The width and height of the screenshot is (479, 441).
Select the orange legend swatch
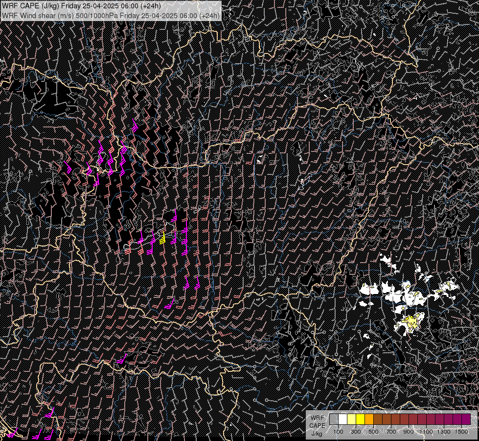pos(369,419)
